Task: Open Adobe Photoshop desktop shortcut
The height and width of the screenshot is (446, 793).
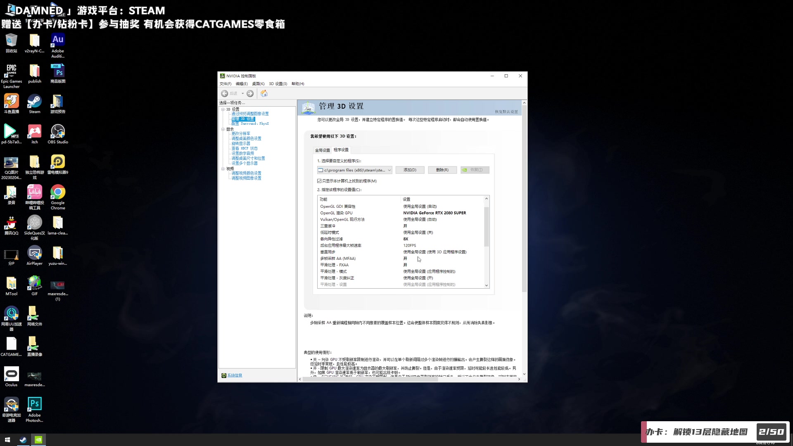Action: click(35, 410)
